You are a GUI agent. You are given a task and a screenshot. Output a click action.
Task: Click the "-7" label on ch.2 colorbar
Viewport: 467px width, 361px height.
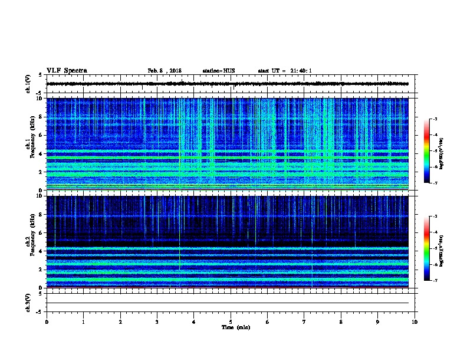coord(435,280)
